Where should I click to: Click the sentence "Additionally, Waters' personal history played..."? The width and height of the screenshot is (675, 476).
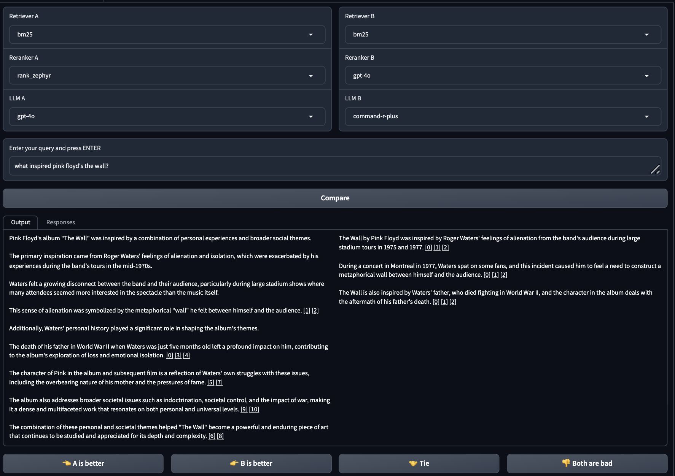[x=134, y=328]
